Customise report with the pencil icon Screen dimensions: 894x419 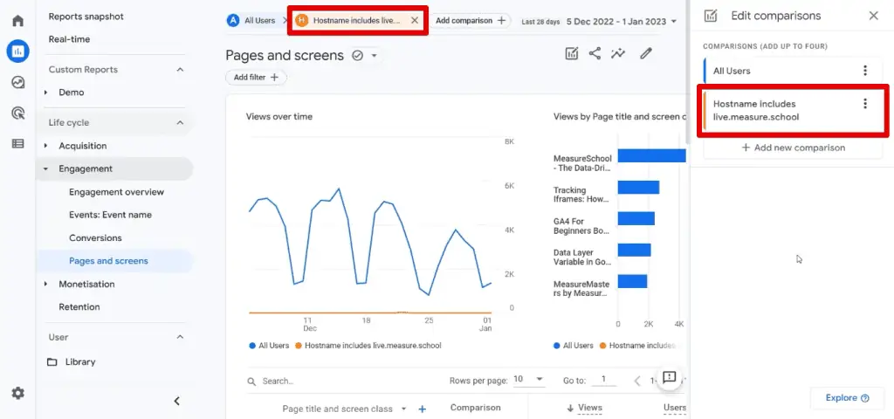[x=645, y=53]
